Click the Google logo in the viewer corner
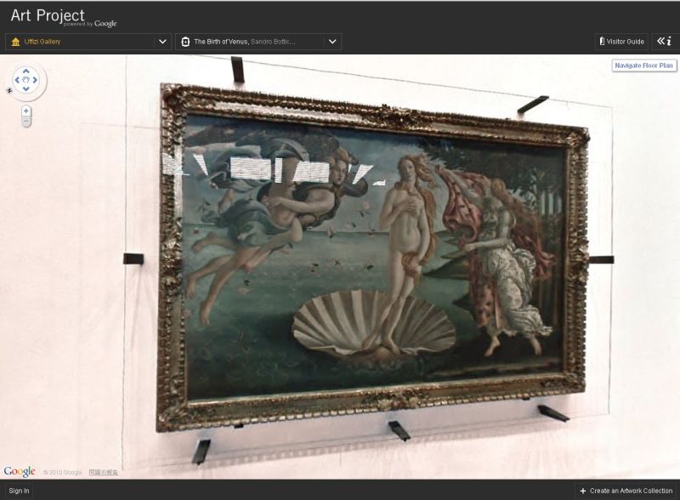Viewport: 680px width, 500px height. 20,472
